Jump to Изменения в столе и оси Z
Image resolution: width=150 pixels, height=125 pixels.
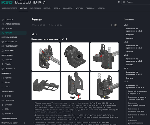tap(138, 116)
